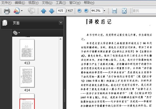Click the 414 page label
The width and height of the screenshot is (156, 109).
pyautogui.click(x=27, y=90)
